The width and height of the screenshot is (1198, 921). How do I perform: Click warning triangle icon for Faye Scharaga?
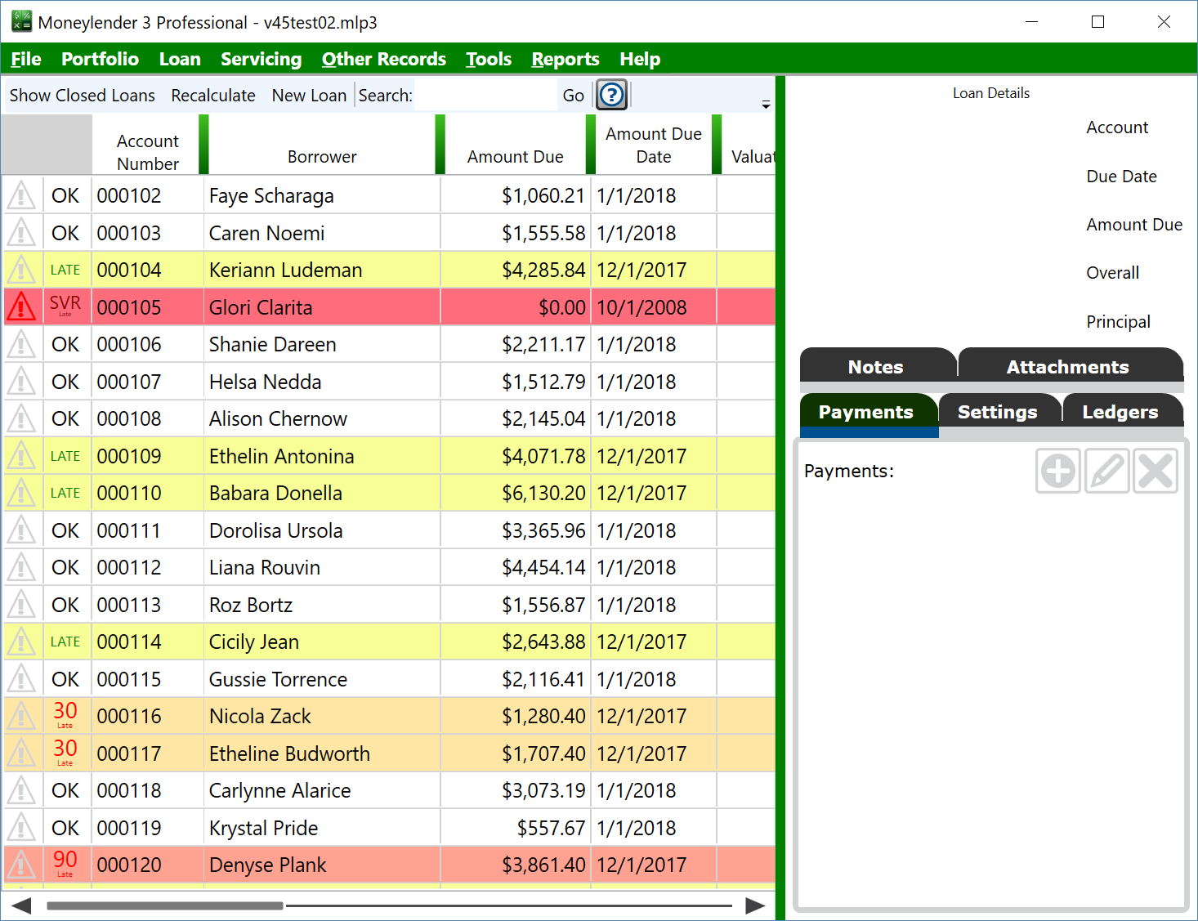coord(21,195)
